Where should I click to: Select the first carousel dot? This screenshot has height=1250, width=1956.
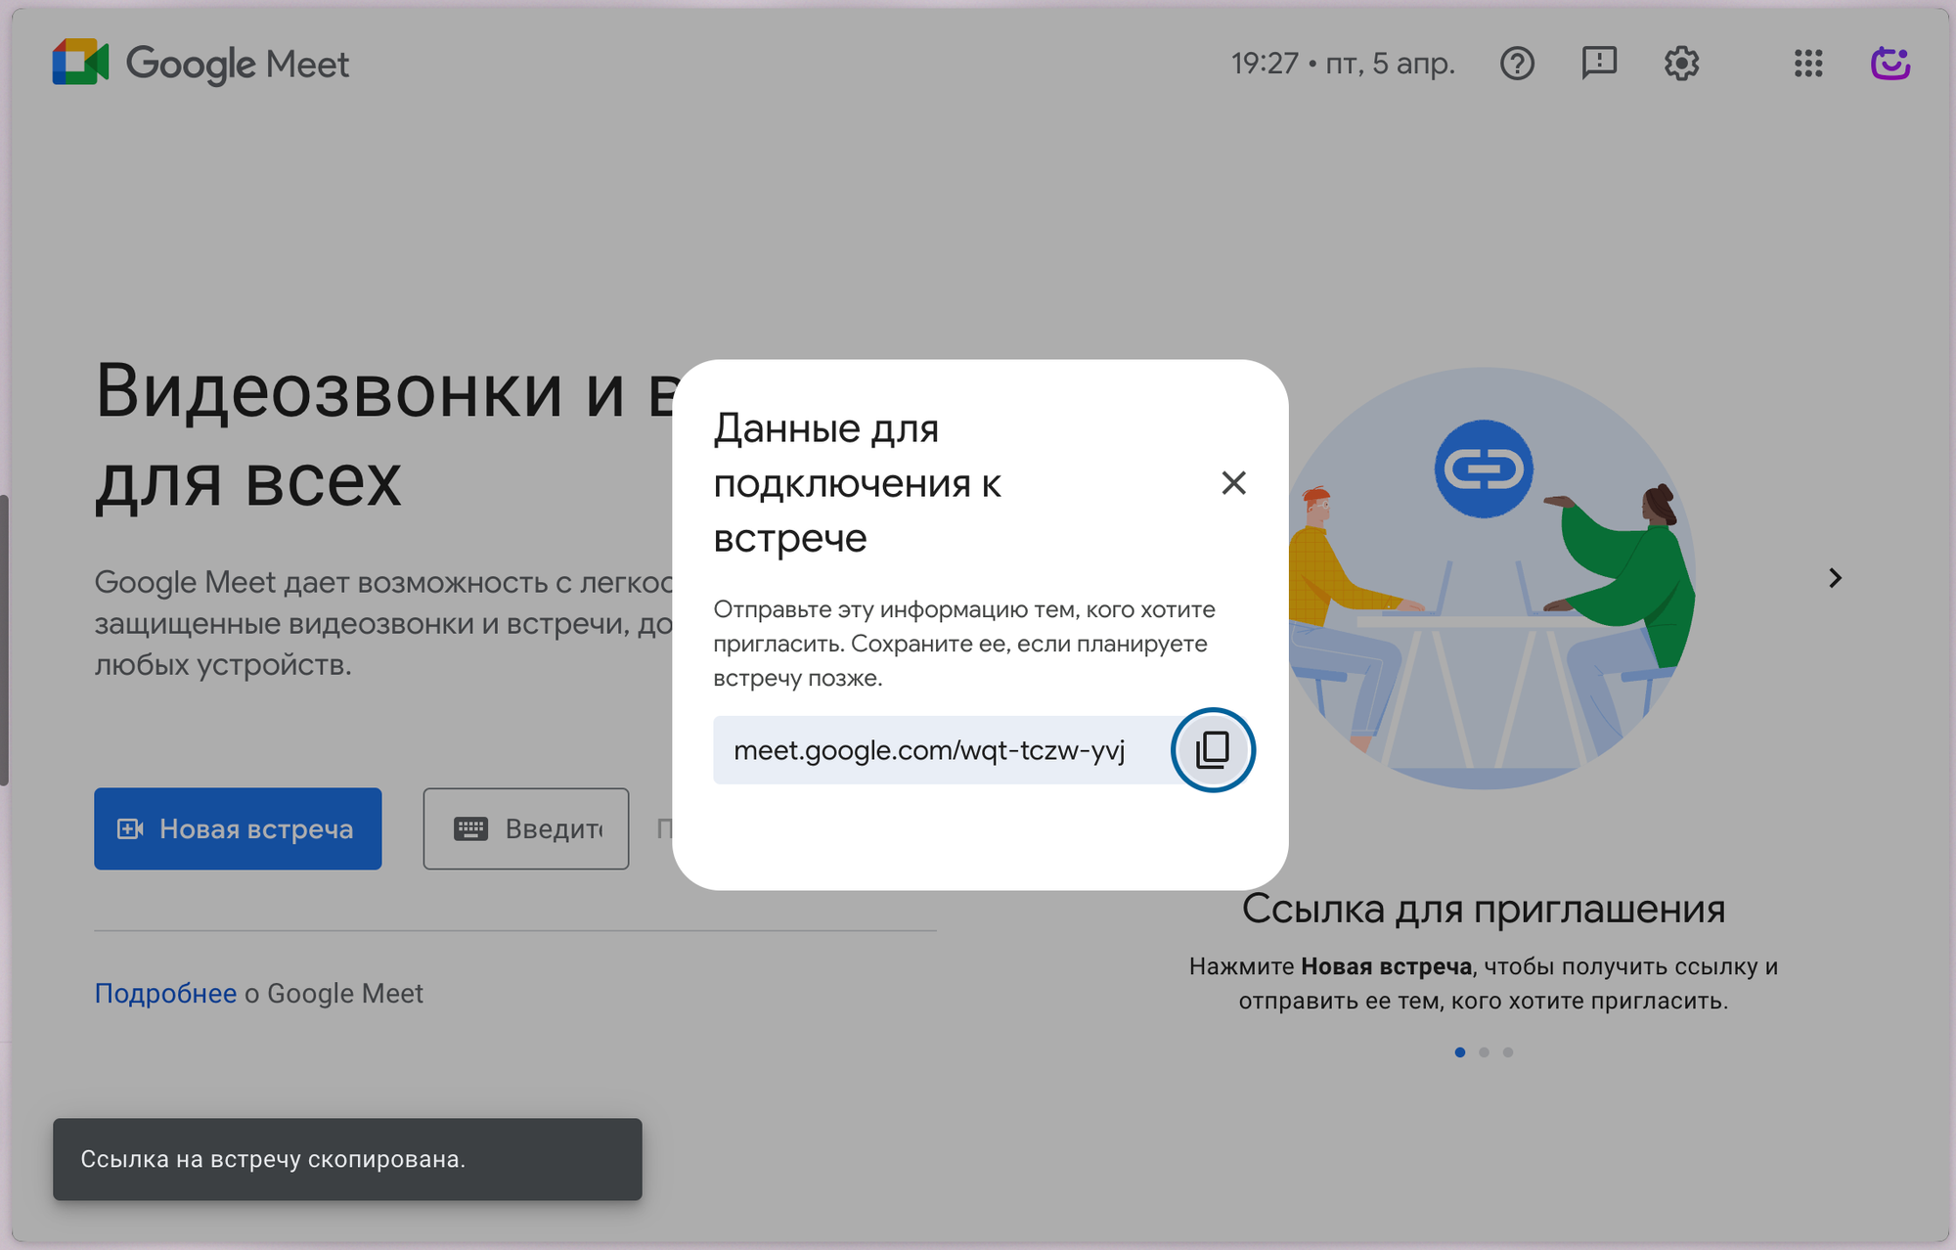[x=1459, y=1052]
